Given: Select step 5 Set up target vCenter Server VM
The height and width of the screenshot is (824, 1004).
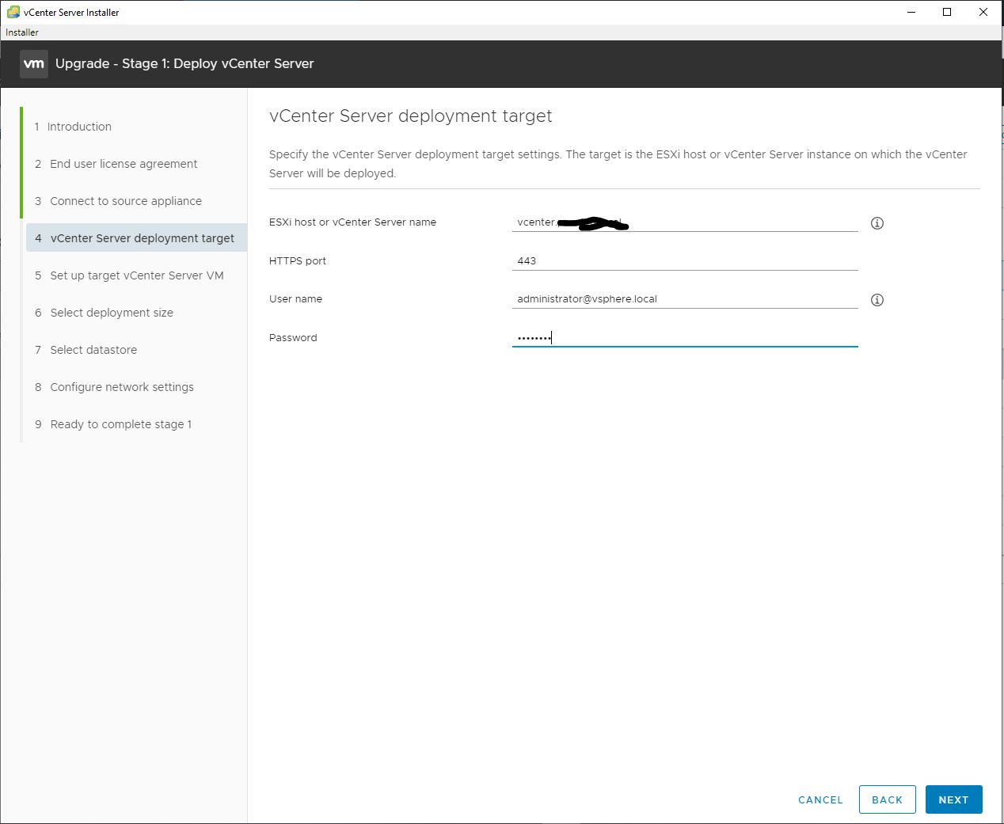Looking at the screenshot, I should (x=129, y=275).
